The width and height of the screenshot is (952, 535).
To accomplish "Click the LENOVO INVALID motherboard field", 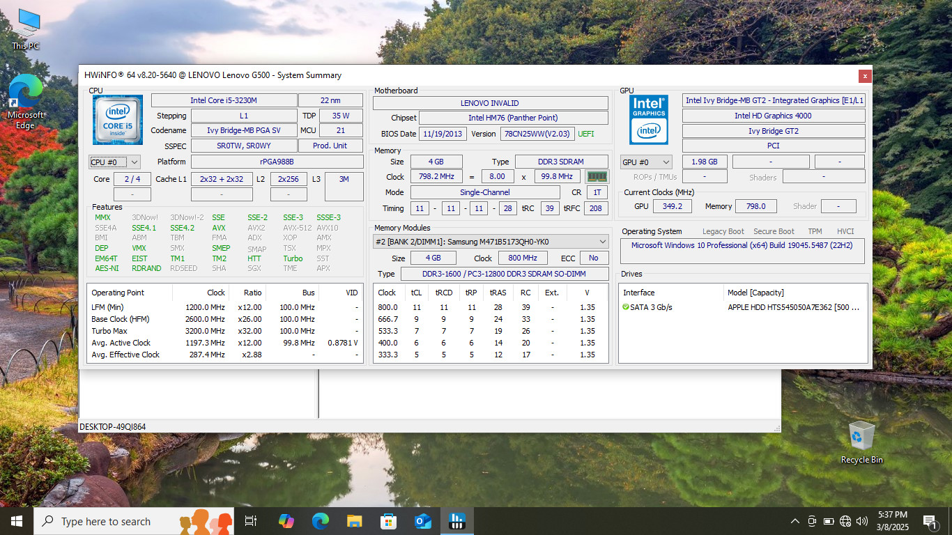I will point(490,103).
